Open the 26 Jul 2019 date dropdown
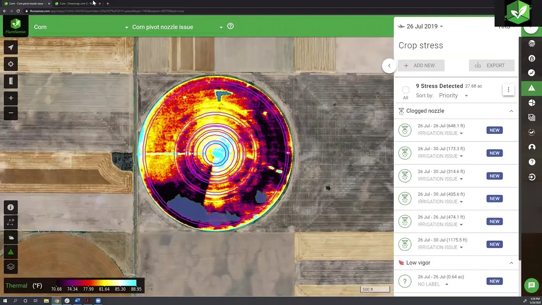The width and height of the screenshot is (542, 305). [424, 26]
